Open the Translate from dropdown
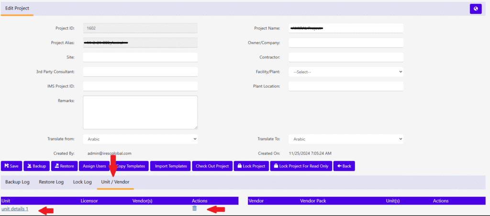The image size is (490, 216). [x=140, y=139]
